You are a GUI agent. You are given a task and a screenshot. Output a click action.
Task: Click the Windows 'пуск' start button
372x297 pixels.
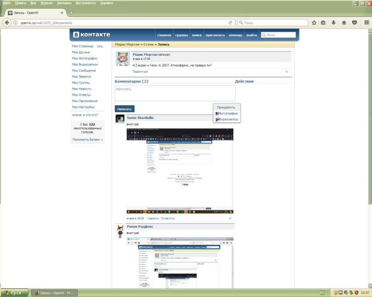tap(14, 293)
